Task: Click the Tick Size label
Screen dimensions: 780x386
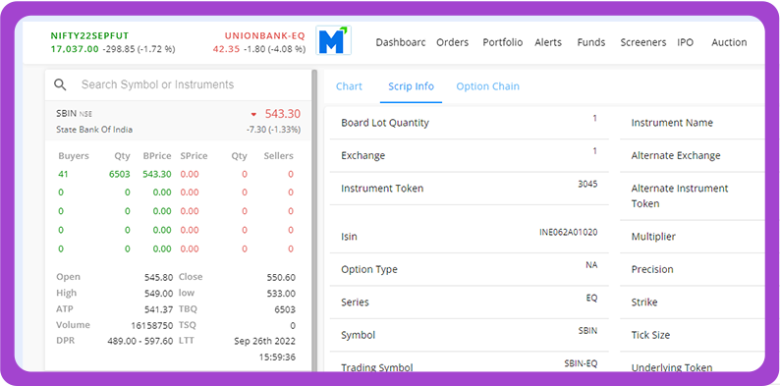Action: point(650,335)
